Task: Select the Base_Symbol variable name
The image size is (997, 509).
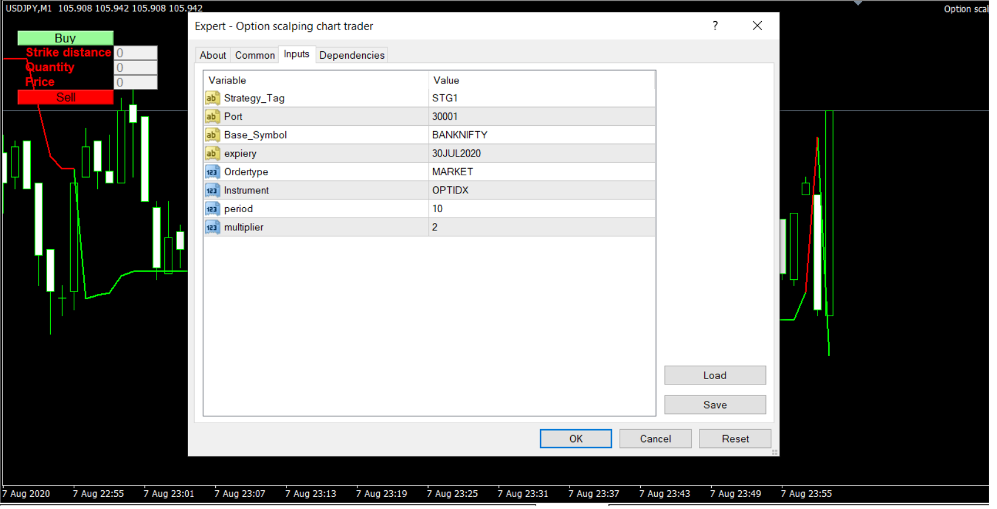Action: pos(255,135)
